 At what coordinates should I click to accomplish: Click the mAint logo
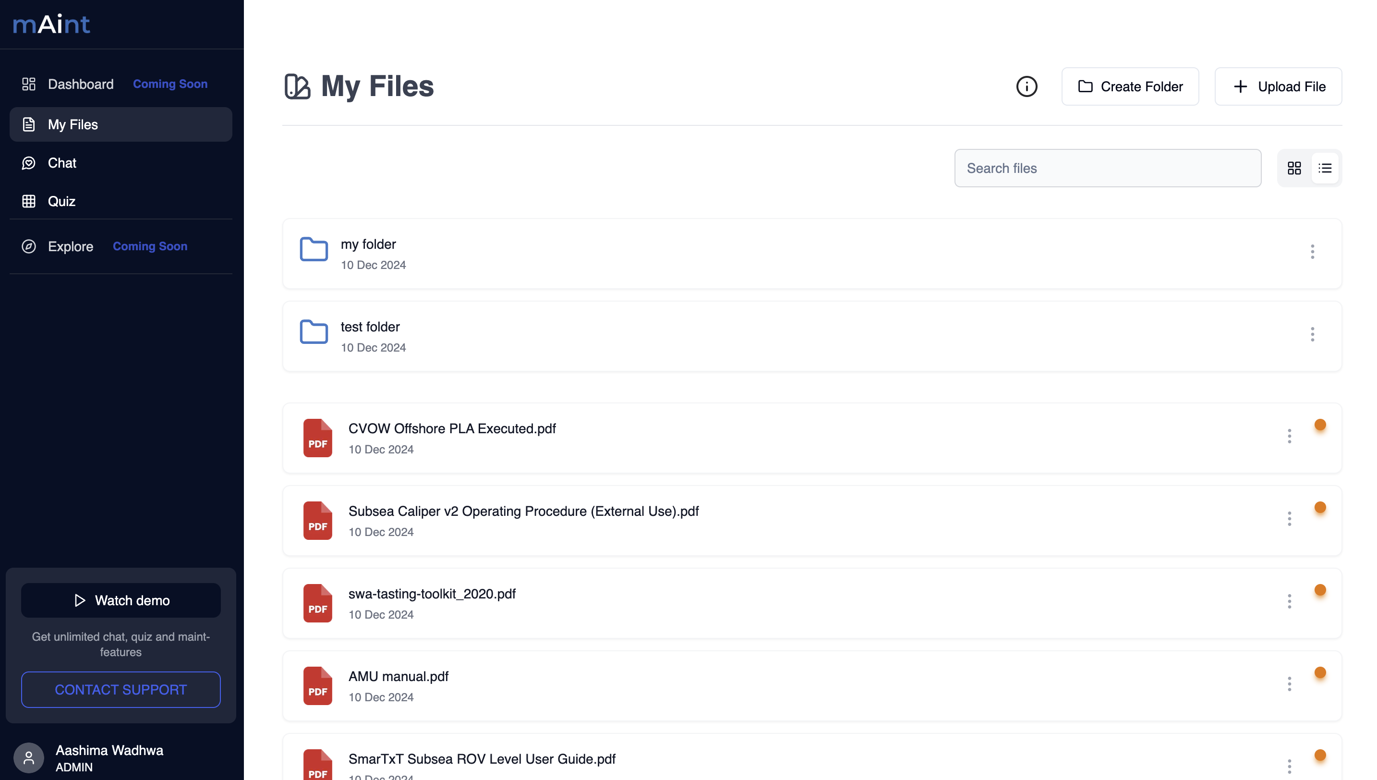pyautogui.click(x=51, y=24)
